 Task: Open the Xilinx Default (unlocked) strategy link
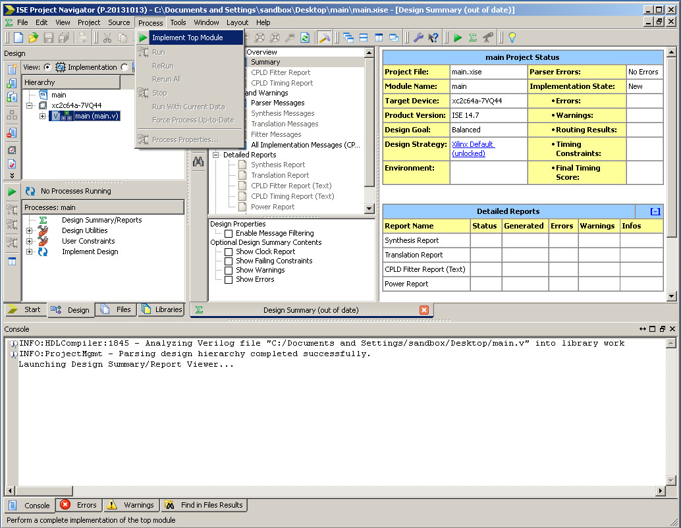(473, 149)
